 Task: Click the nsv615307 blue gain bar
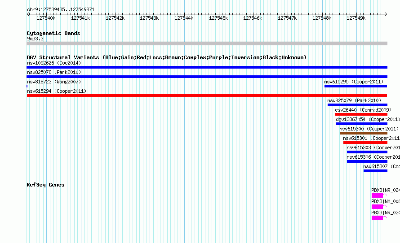tap(376, 171)
